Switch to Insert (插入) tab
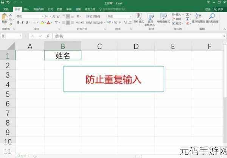Image resolution: width=227 pixels, height=158 pixels. pos(26,9)
